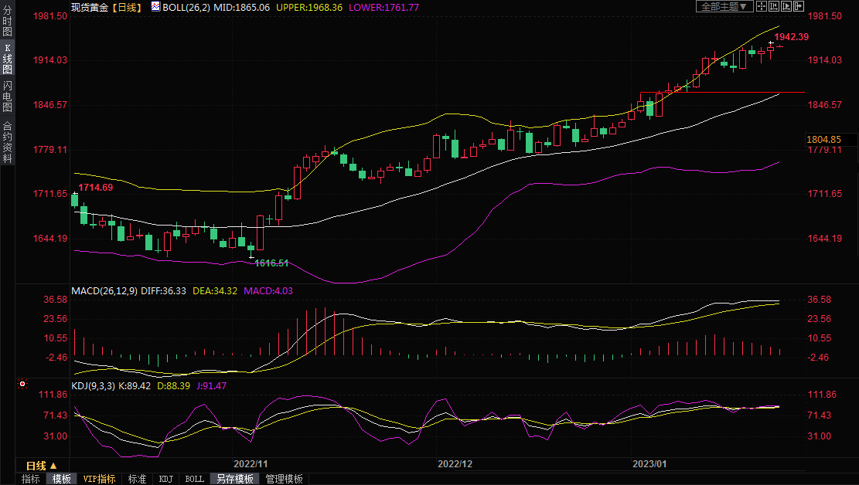
Task: Select the K线图 side tab
Action: tap(7, 59)
